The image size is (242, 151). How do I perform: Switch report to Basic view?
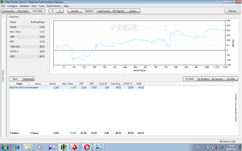15,79
